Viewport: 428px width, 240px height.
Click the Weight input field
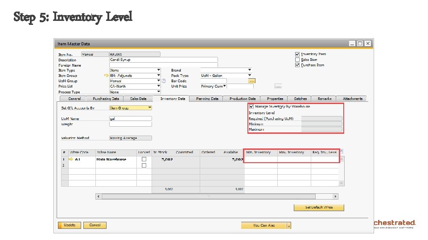[x=131, y=124]
